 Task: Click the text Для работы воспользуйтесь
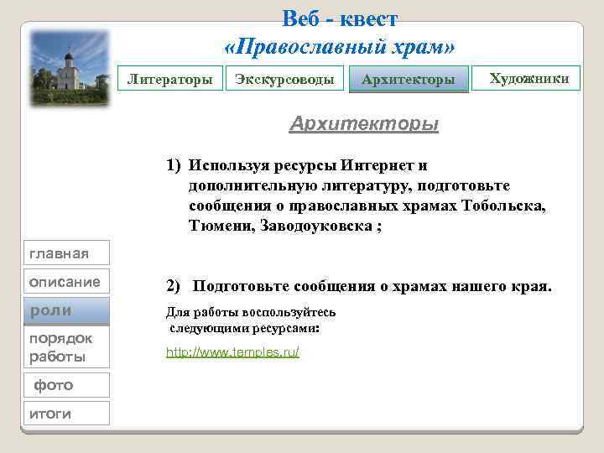[251, 312]
